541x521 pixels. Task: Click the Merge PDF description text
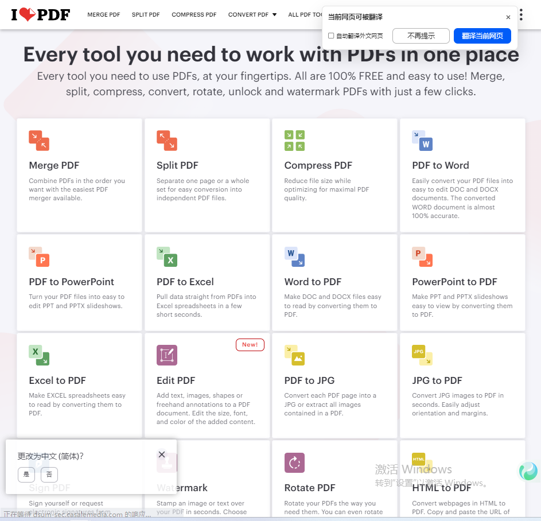coord(77,189)
